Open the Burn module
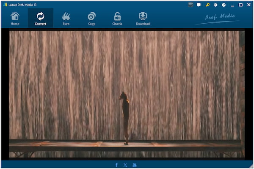This screenshot has width=254, height=169. point(66,19)
